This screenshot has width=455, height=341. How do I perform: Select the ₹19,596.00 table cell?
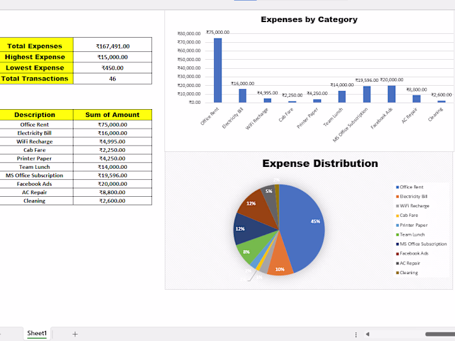112,175
